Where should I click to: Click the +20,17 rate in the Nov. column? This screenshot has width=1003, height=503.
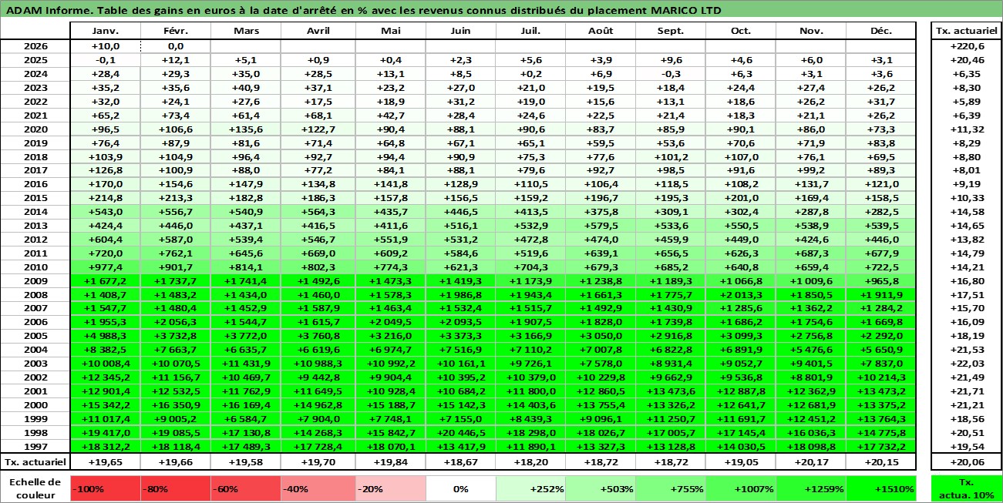(811, 462)
